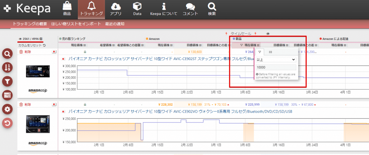Go to ほしい物リストをインポート tab
369x155 pixels.
[x=76, y=24]
